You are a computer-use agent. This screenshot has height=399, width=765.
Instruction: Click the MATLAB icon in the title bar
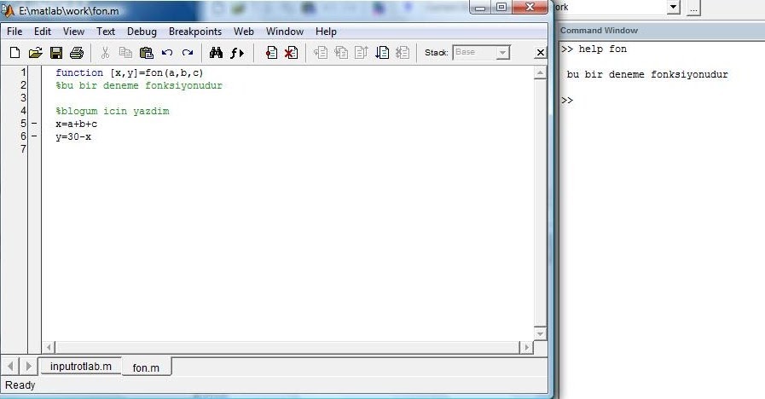8,9
